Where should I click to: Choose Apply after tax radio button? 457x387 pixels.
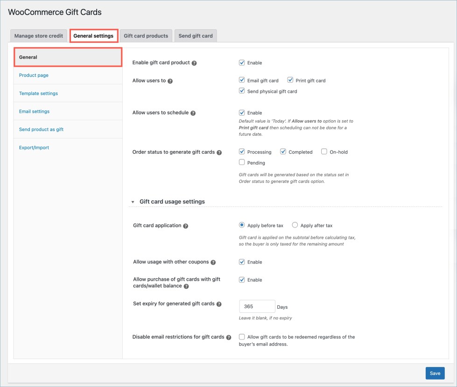coord(295,225)
